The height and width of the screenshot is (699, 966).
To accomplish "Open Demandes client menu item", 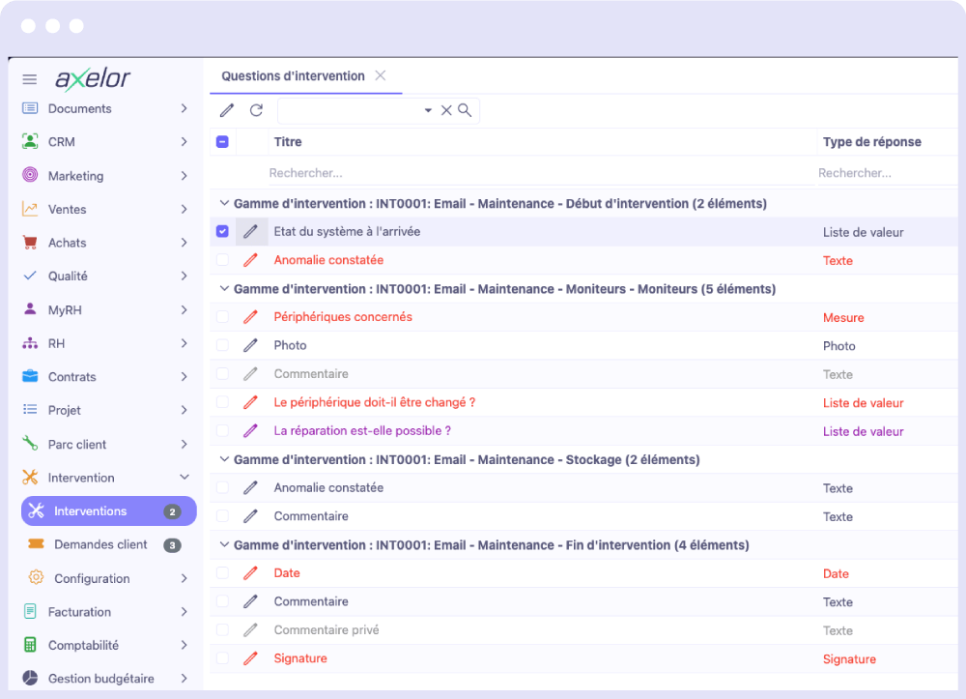I will [x=100, y=544].
